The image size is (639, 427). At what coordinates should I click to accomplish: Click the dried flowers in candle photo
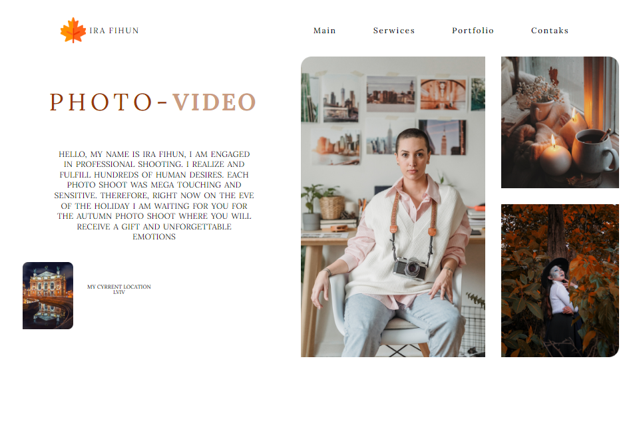[x=535, y=92]
